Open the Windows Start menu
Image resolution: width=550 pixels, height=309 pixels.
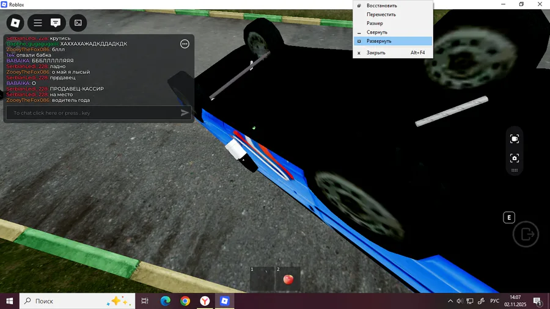(9, 301)
